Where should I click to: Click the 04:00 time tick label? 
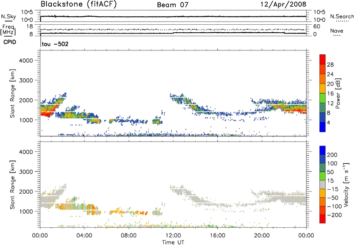click(84, 236)
